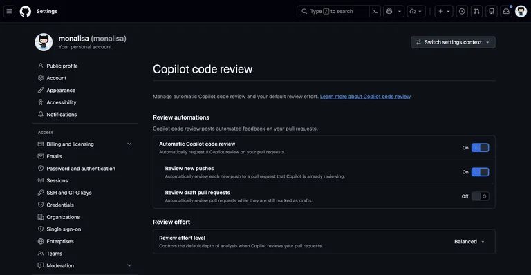531x275 pixels.
Task: Open Enterprises settings page
Action: click(60, 242)
